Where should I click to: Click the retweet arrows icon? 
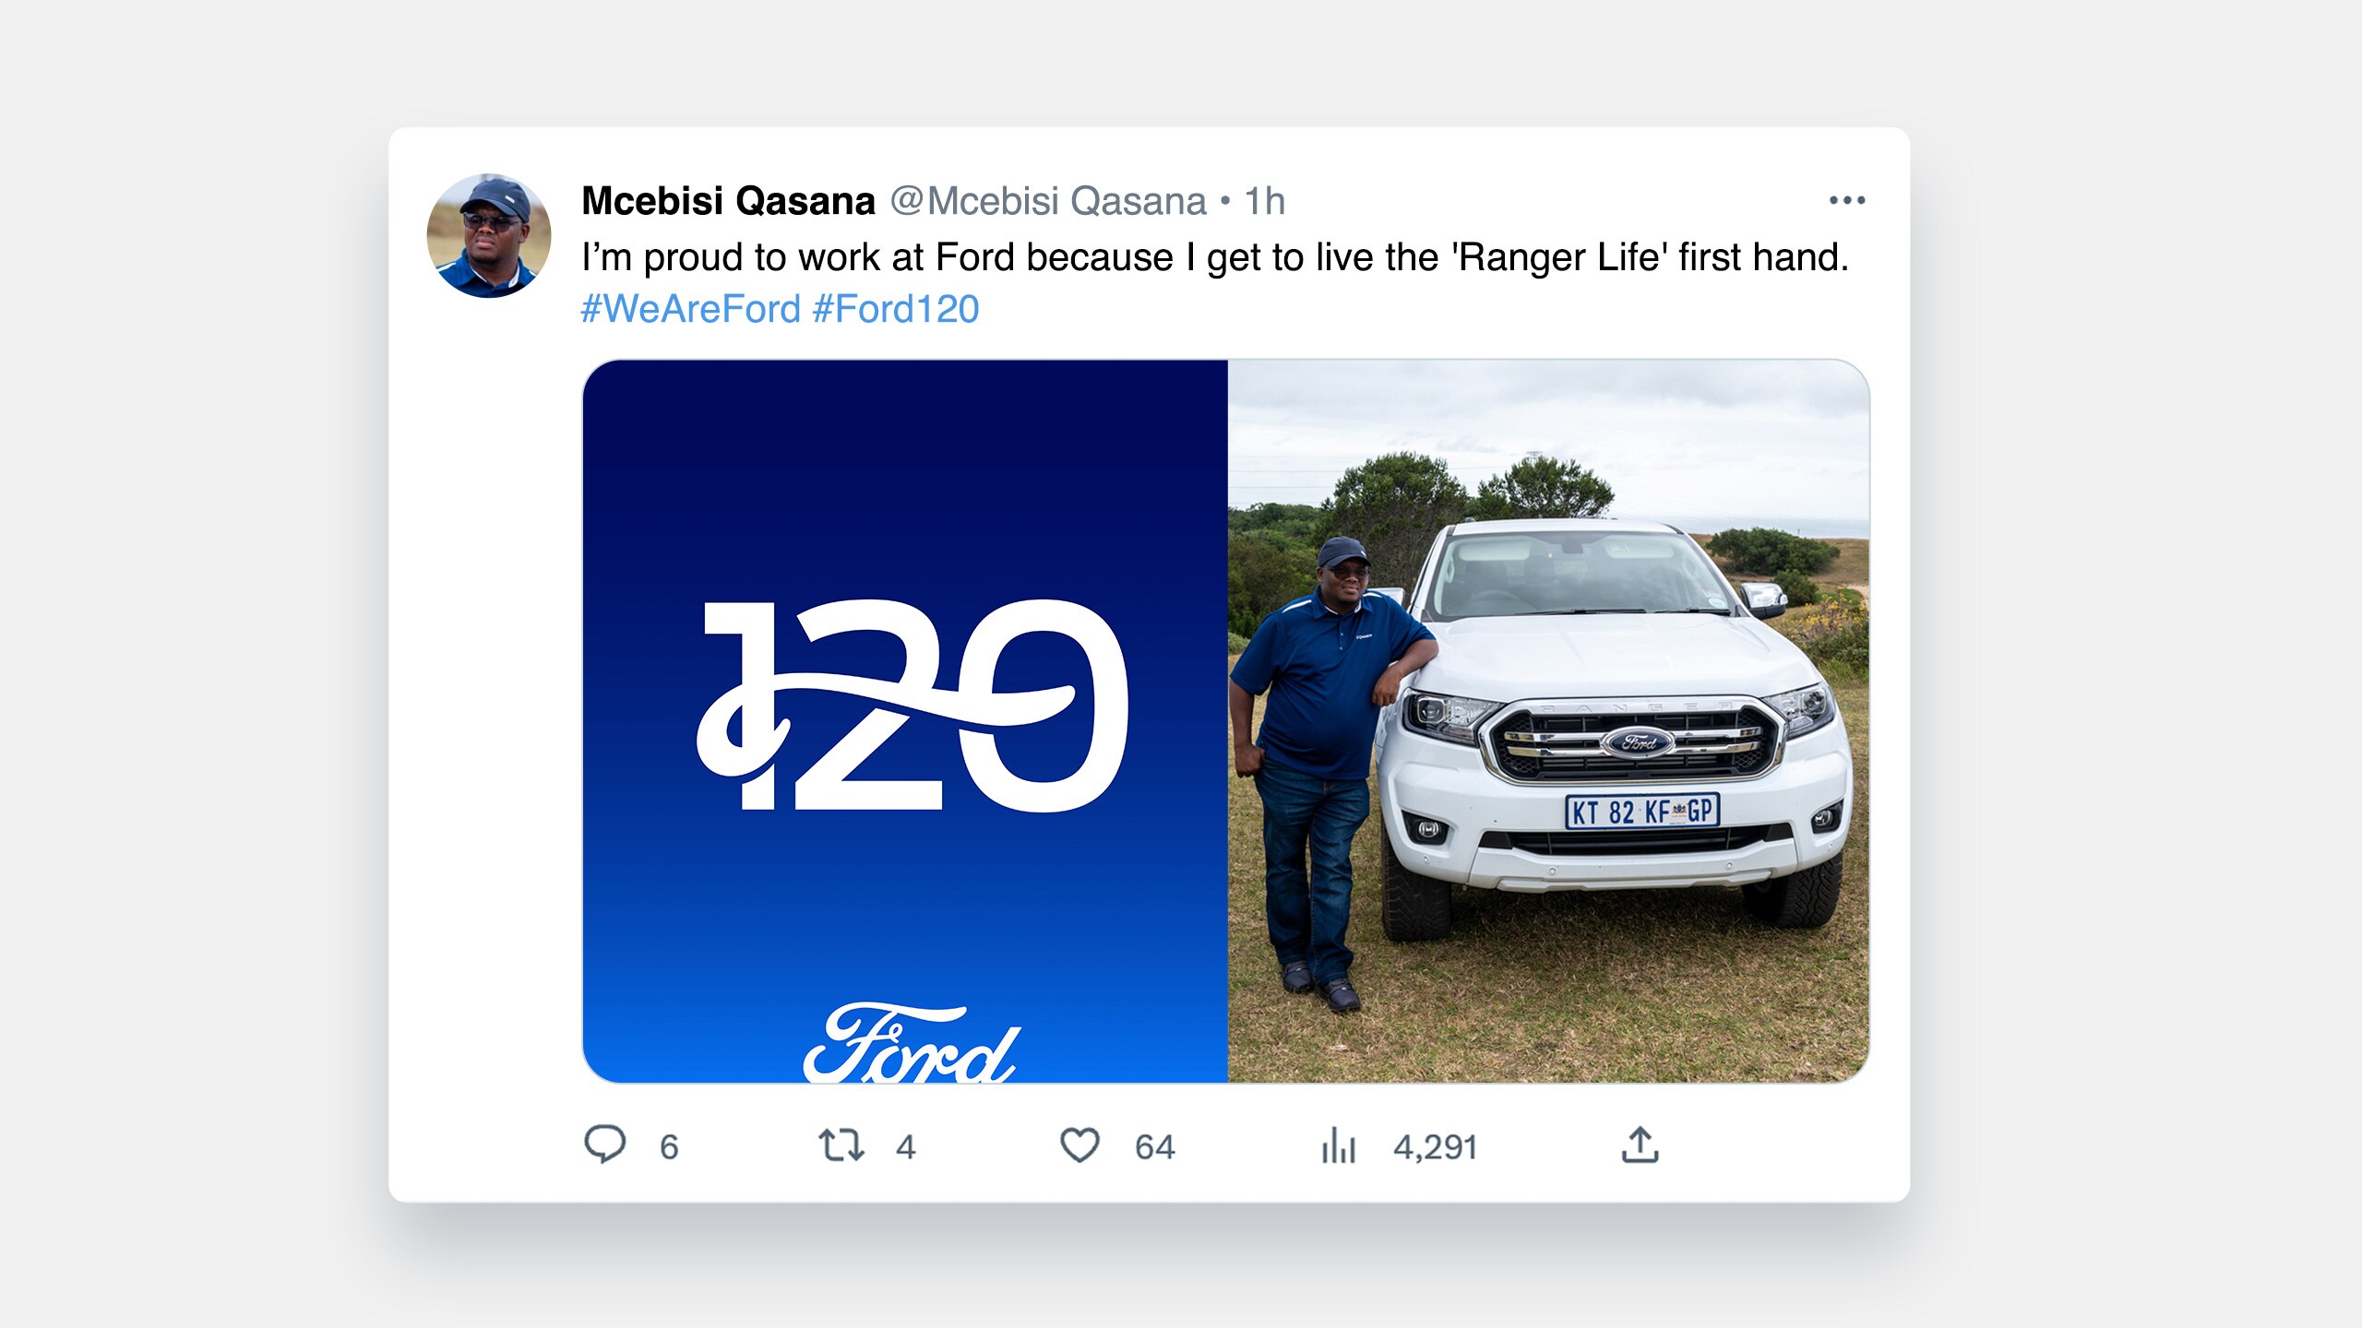click(x=841, y=1145)
